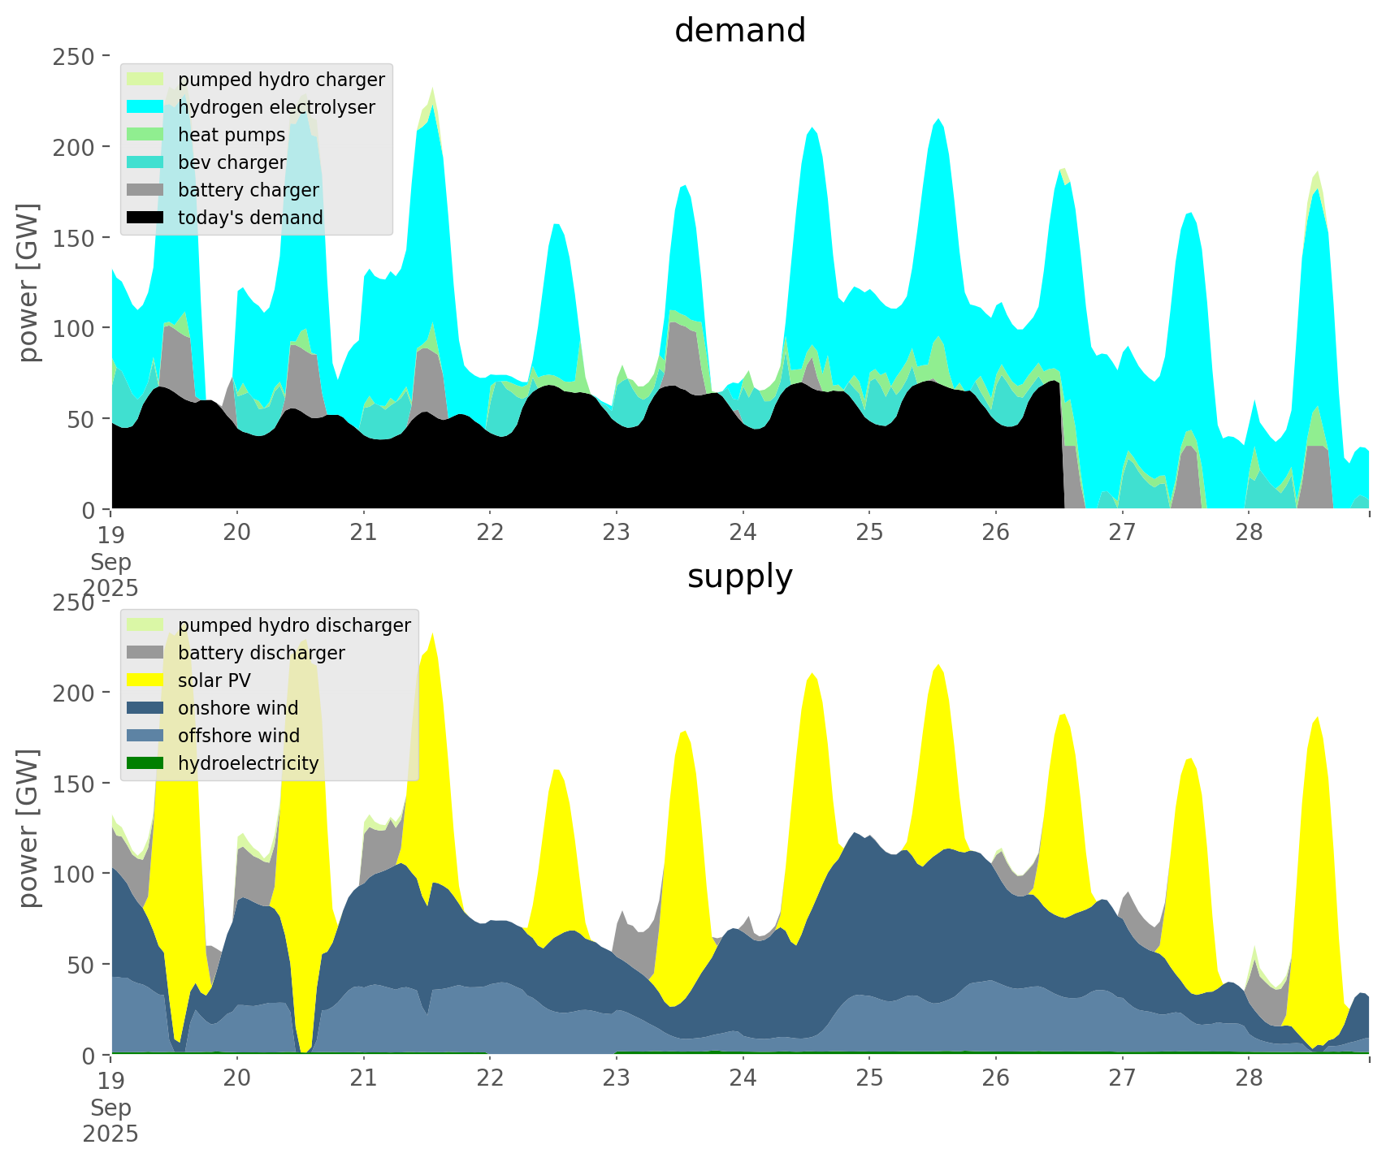Click the "supply" chart title
The height and width of the screenshot is (1162, 1386).
pos(739,577)
